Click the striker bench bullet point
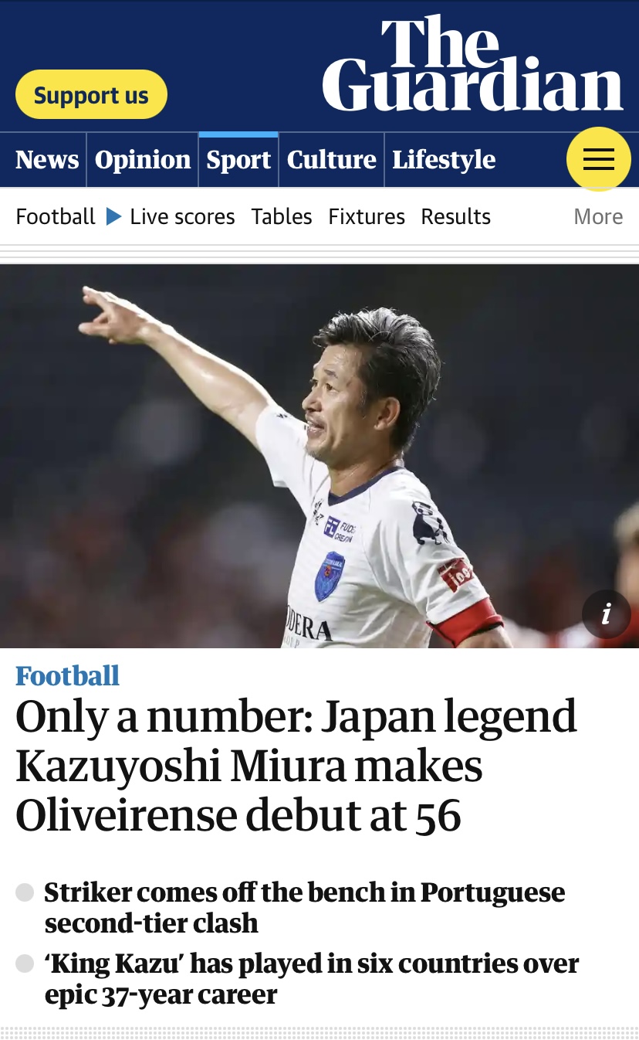The height and width of the screenshot is (1040, 639). tap(305, 907)
